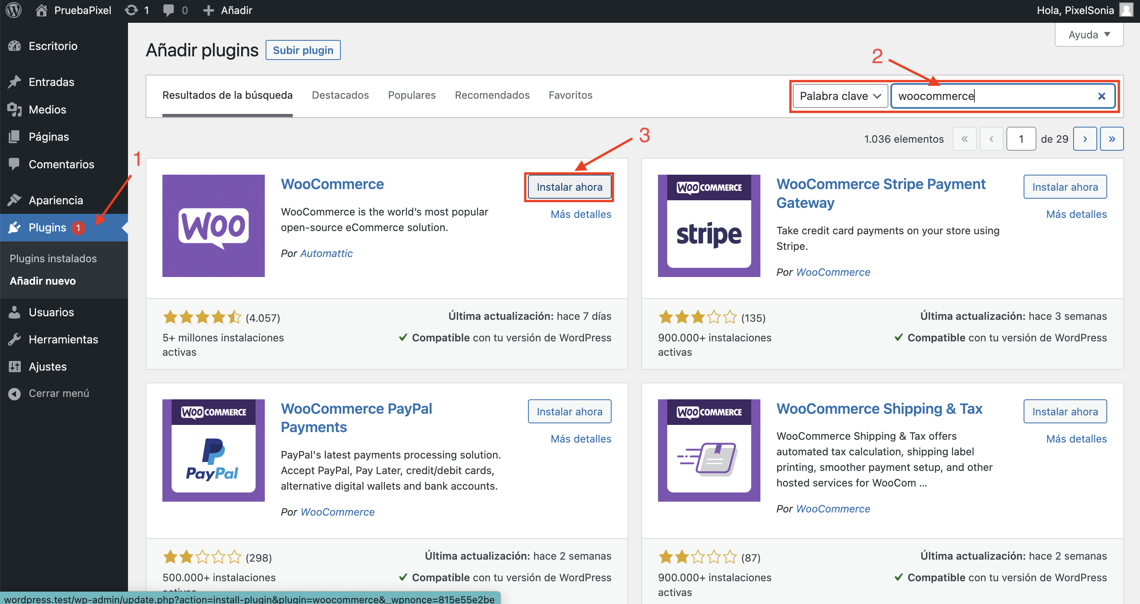Viewport: 1140px width, 604px height.
Task: Switch to the Destacados tab
Action: coord(340,95)
